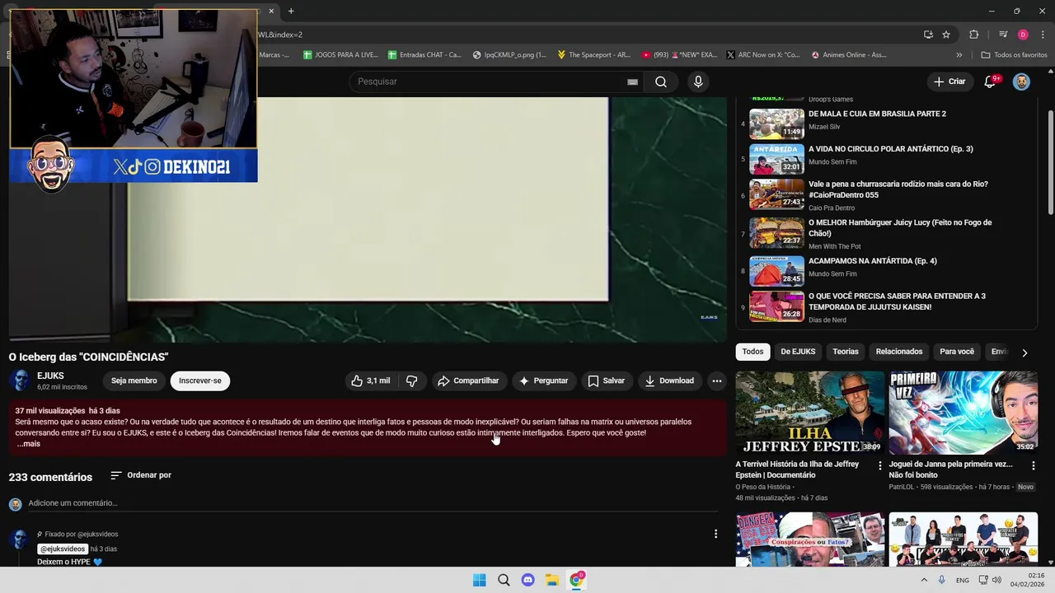Viewport: 1055px width, 593px height.
Task: Show hidden system tray icons
Action: [x=924, y=580]
